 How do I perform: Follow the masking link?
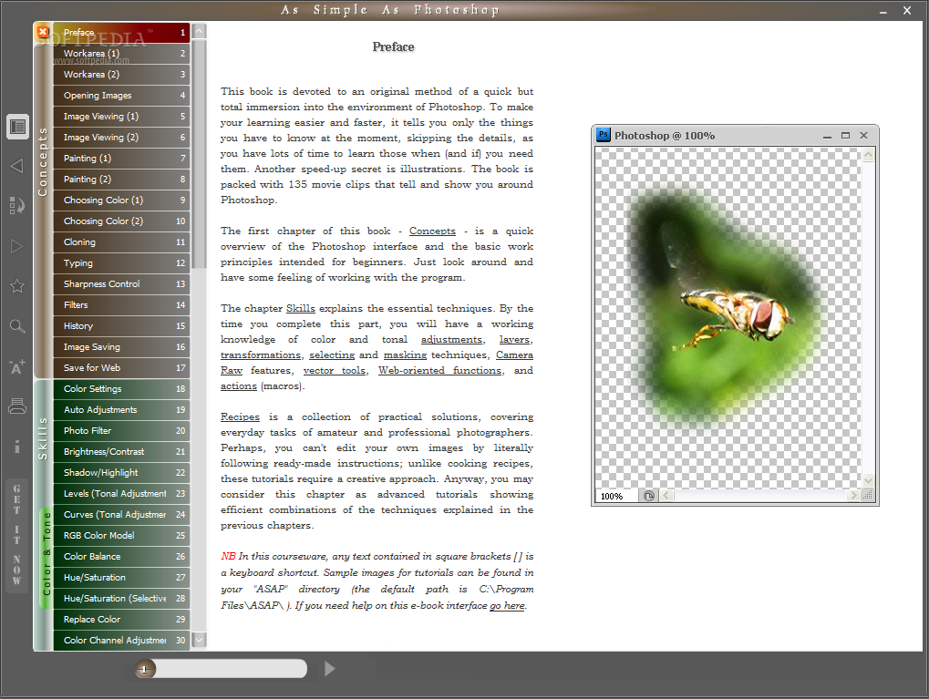pyautogui.click(x=406, y=355)
